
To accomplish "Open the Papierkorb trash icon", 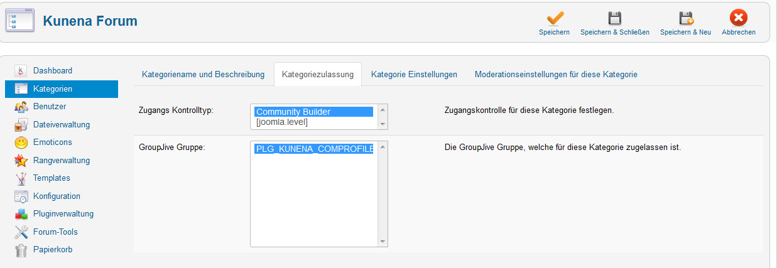I will 21,250.
